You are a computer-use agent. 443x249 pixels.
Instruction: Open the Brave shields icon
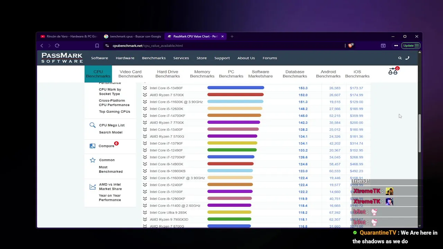point(351,46)
